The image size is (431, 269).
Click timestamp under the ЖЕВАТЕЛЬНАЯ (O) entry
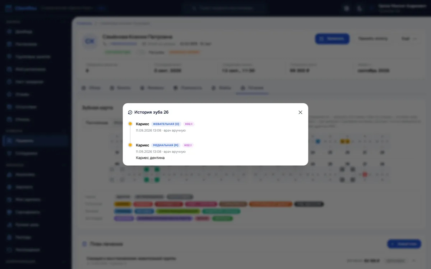click(161, 131)
